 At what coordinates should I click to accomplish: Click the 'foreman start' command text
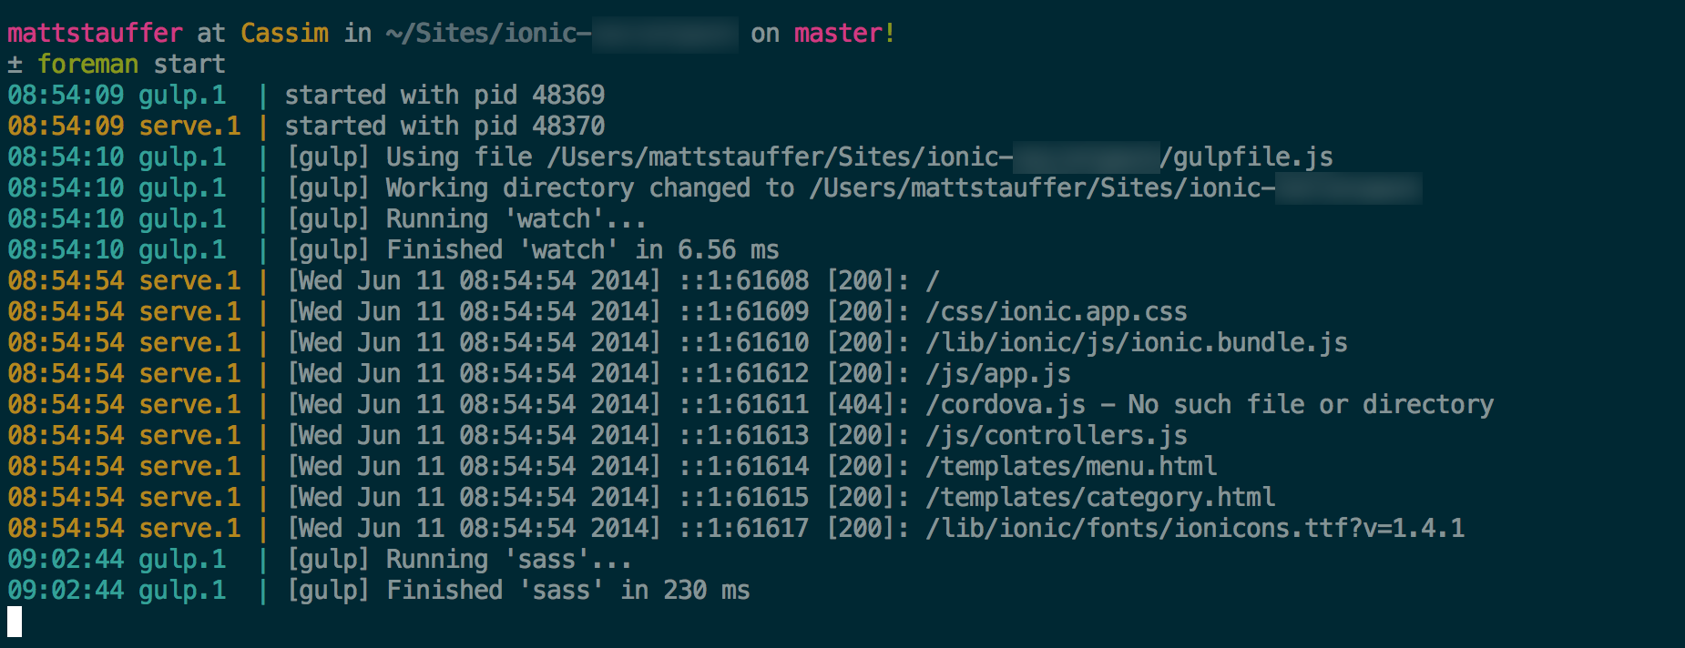click(131, 65)
